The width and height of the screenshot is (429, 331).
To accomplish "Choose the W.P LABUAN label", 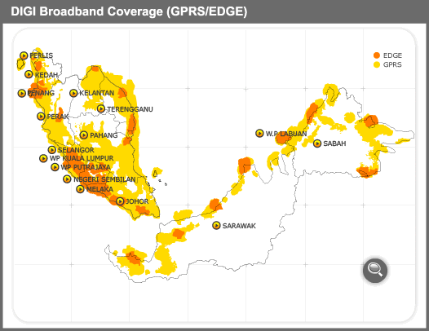I will tap(286, 134).
